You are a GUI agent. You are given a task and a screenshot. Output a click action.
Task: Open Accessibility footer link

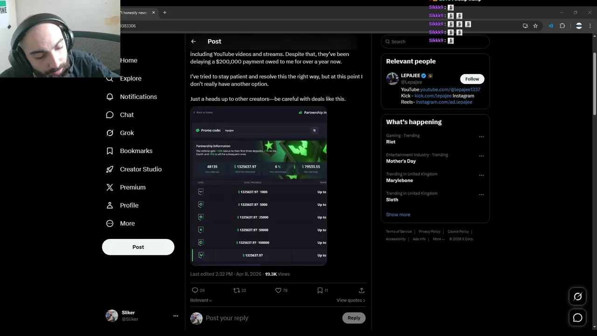point(396,239)
